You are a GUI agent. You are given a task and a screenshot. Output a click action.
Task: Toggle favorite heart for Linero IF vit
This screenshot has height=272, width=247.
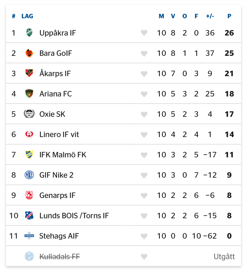click(144, 135)
